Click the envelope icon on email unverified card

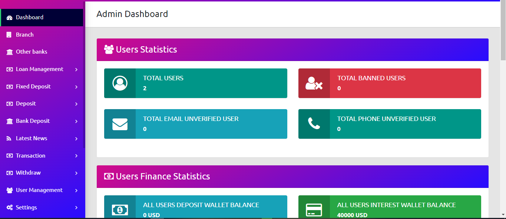(x=119, y=124)
